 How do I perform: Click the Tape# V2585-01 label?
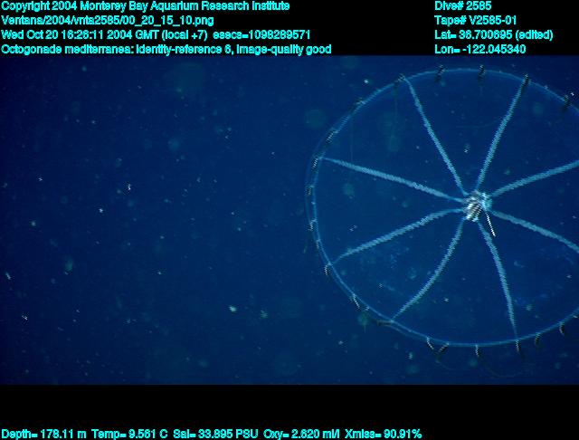(x=475, y=20)
